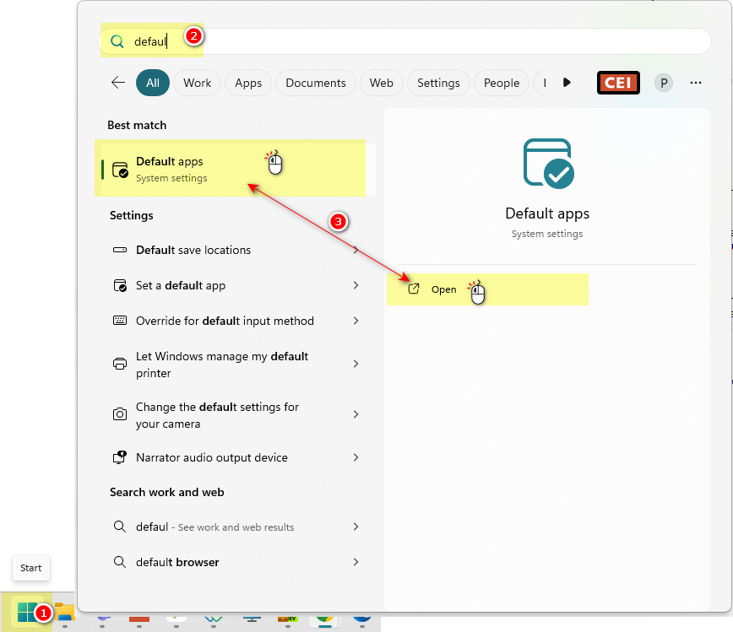Expand the Set a default app chevron

[x=356, y=286]
